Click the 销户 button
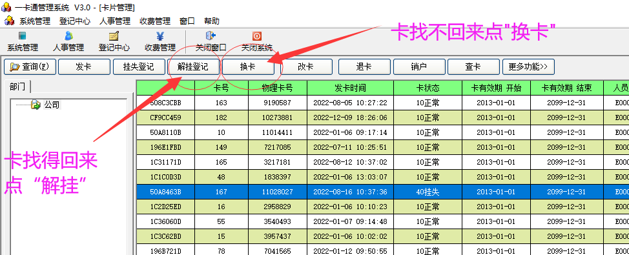Image resolution: width=629 pixels, height=255 pixels. [419, 67]
